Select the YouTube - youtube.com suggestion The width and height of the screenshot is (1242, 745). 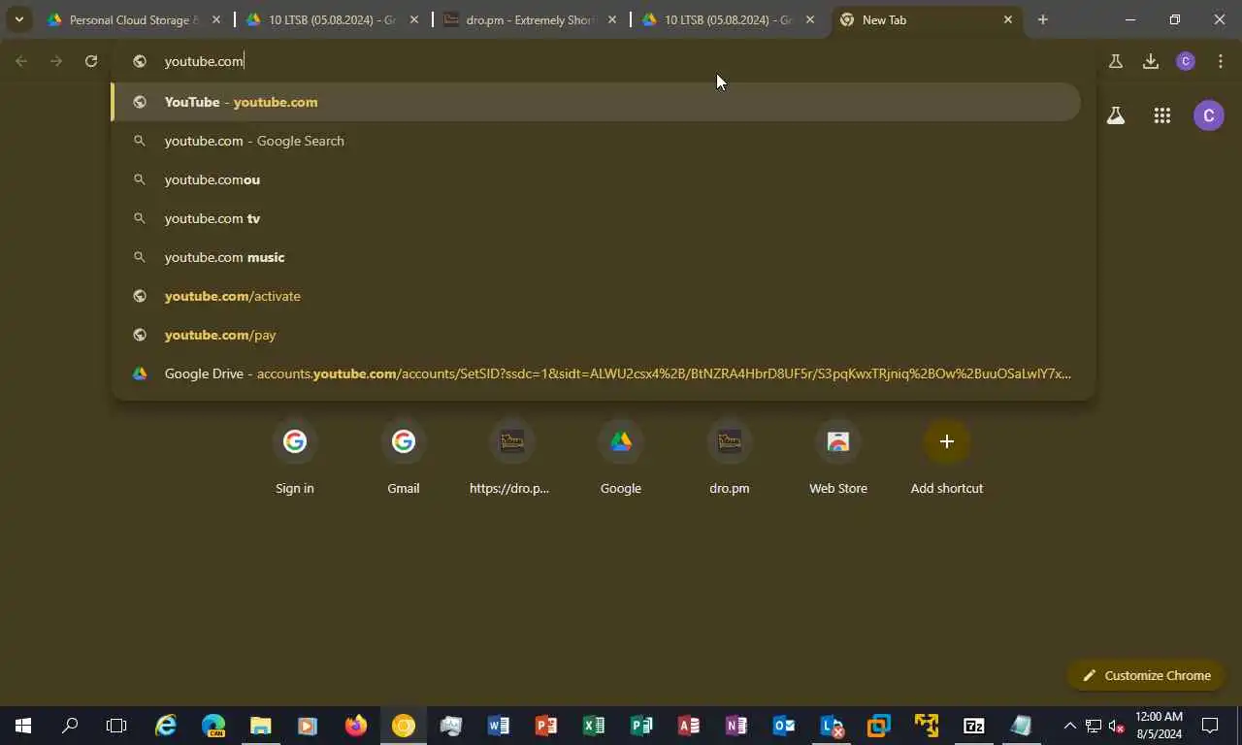[596, 102]
